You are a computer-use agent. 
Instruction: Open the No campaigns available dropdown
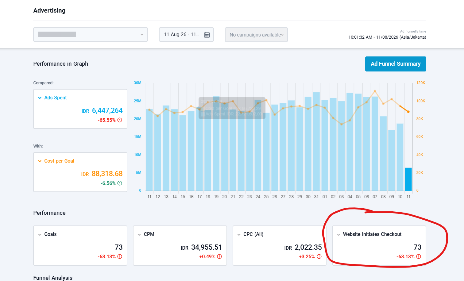[x=256, y=35]
